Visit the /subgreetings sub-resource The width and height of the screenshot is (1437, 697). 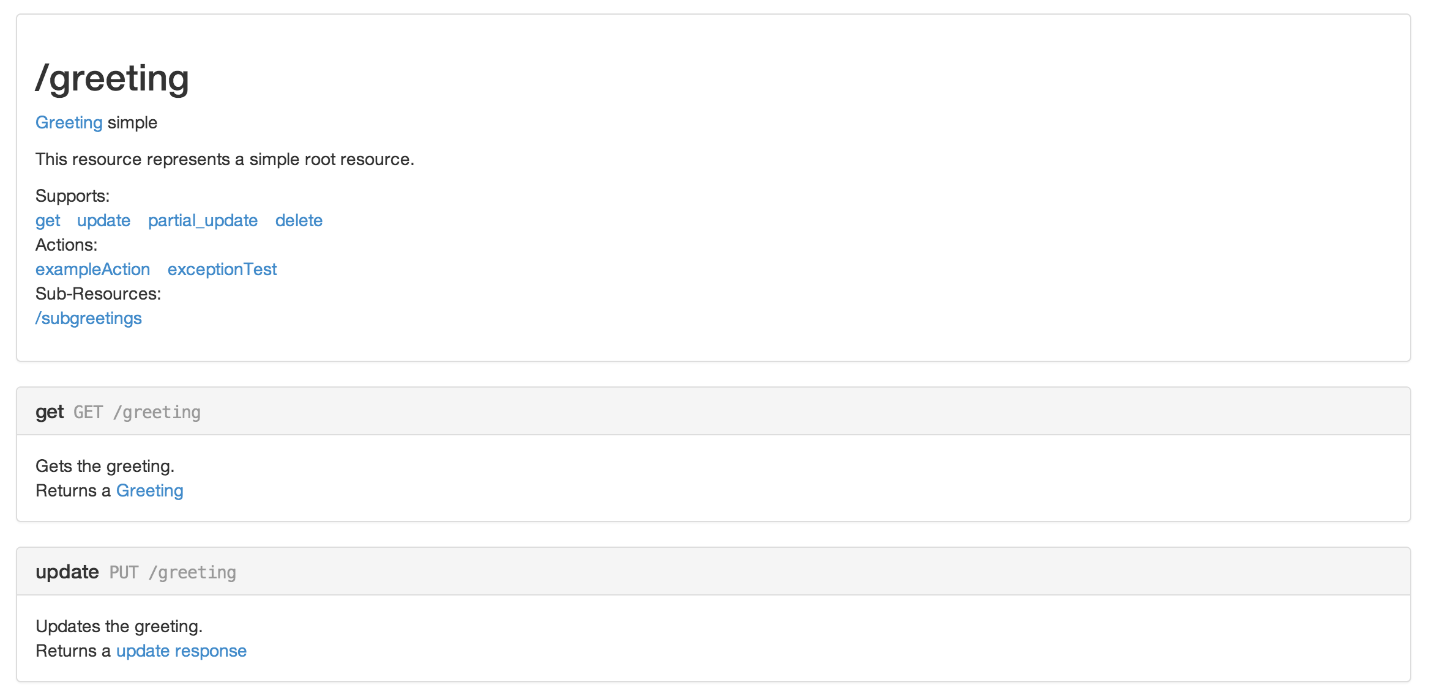click(89, 319)
